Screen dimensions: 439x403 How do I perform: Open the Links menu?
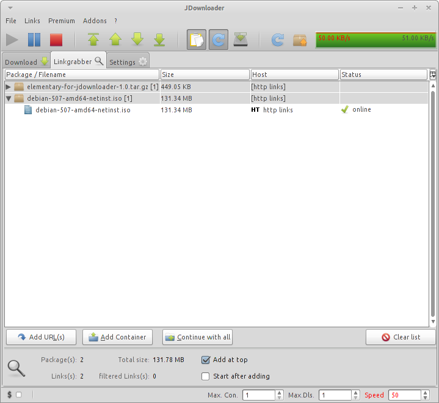coord(32,21)
